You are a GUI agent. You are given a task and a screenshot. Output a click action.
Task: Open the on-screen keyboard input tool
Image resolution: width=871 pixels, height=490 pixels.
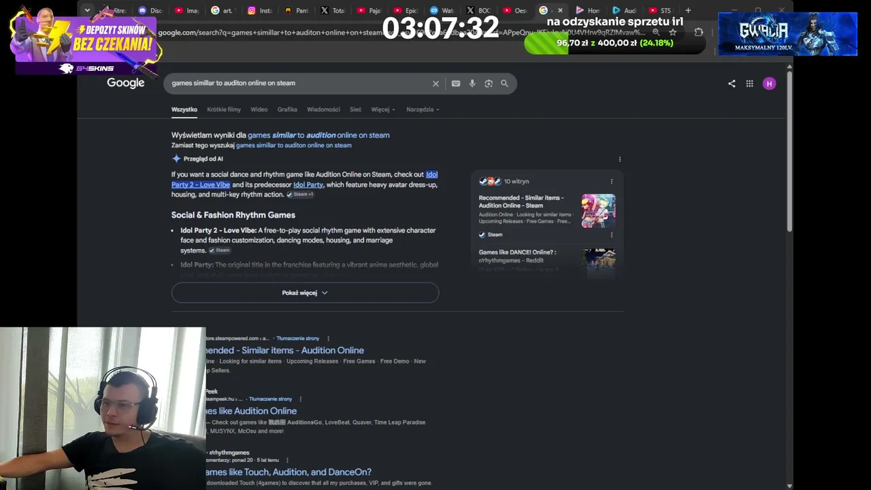click(456, 83)
